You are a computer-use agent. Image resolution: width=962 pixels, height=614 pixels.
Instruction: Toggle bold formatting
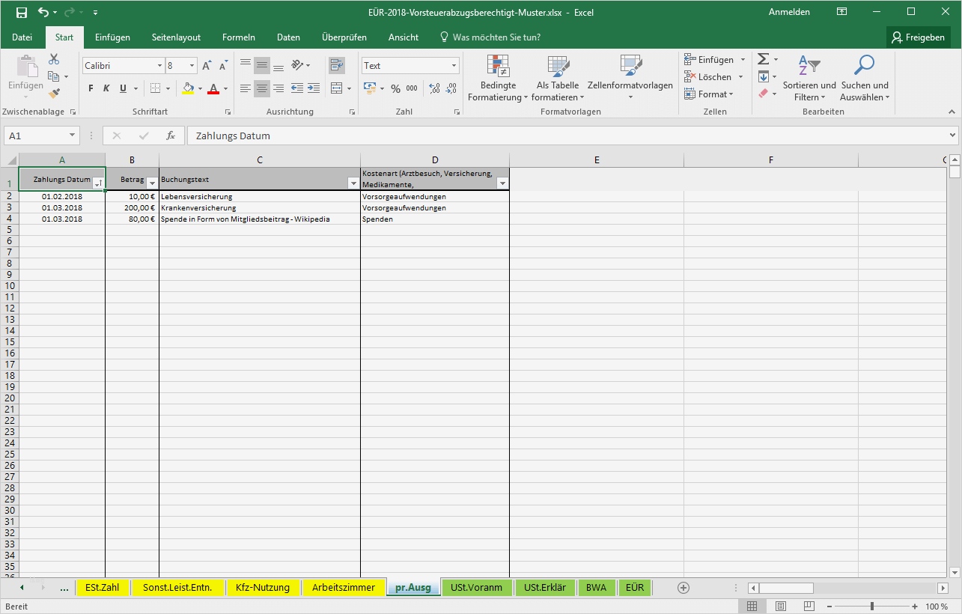[x=89, y=88]
